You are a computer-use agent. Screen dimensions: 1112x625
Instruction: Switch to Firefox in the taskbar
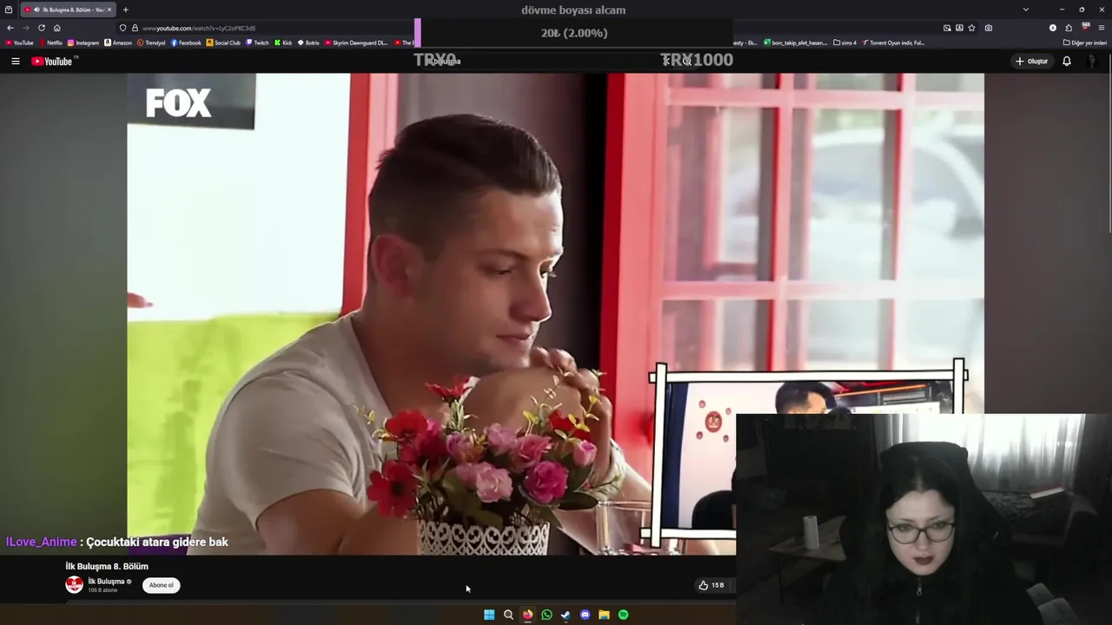[x=527, y=615]
